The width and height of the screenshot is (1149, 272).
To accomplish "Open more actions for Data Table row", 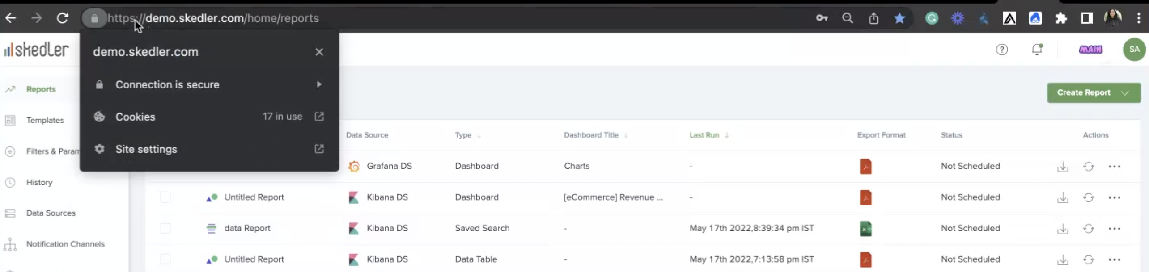I will click(1114, 259).
